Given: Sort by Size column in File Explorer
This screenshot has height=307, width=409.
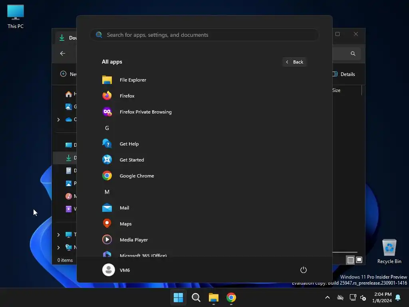Looking at the screenshot, I should tap(336, 90).
